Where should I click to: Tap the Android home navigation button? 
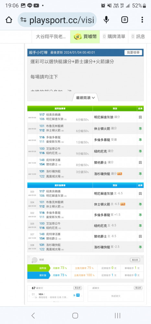tap(75, 316)
